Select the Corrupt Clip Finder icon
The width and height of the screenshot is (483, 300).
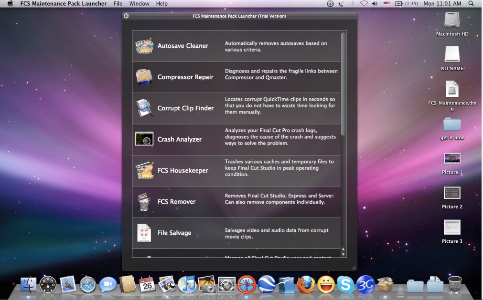click(x=144, y=108)
